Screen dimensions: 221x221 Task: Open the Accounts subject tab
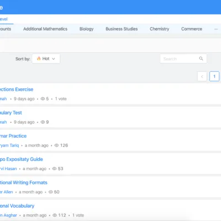tap(6, 29)
